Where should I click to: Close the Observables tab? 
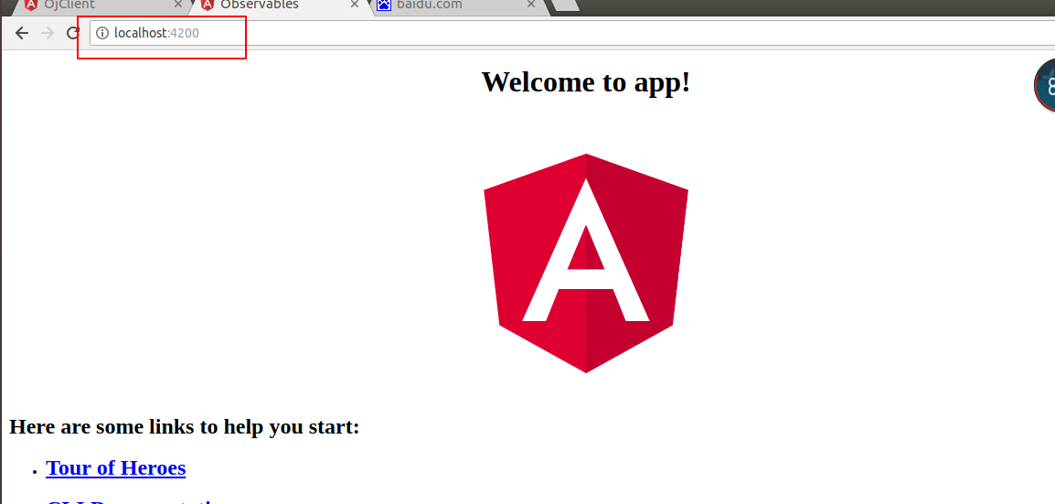[355, 4]
